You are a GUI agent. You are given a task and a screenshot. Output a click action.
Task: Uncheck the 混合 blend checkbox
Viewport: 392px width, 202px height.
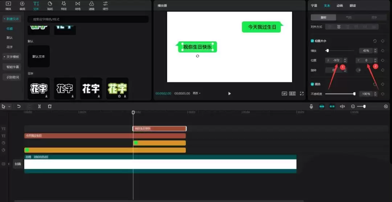pos(313,84)
